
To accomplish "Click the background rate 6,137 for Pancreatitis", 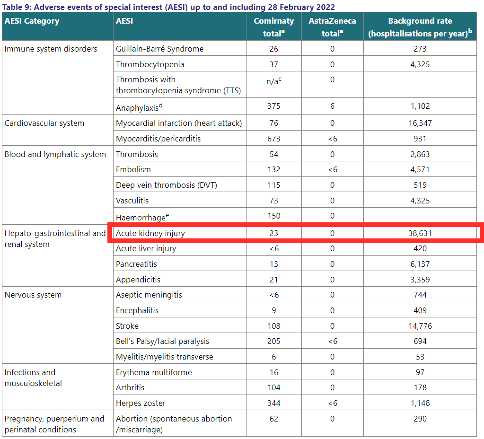I will click(420, 264).
